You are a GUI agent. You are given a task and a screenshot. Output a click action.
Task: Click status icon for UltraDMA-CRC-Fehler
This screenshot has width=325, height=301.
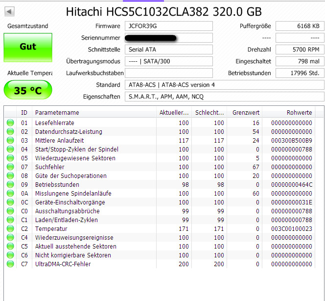click(10, 264)
